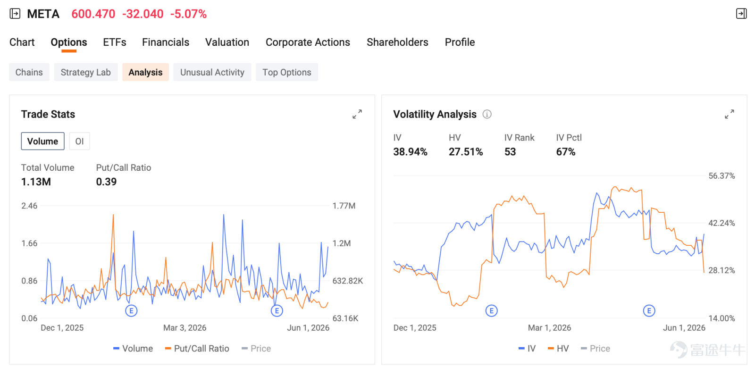Toggle the Put/Call Ratio legend series
The width and height of the screenshot is (755, 367).
coord(197,349)
